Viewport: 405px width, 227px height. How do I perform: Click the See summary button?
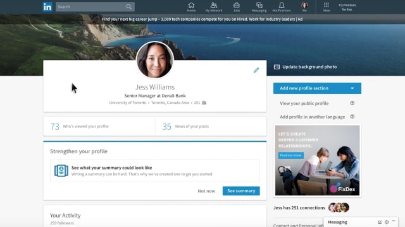click(x=241, y=190)
